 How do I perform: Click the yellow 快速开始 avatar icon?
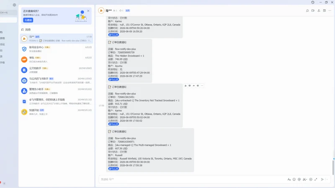coord(24,112)
